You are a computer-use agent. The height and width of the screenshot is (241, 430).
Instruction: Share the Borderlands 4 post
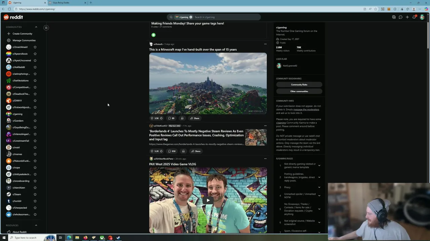196,151
